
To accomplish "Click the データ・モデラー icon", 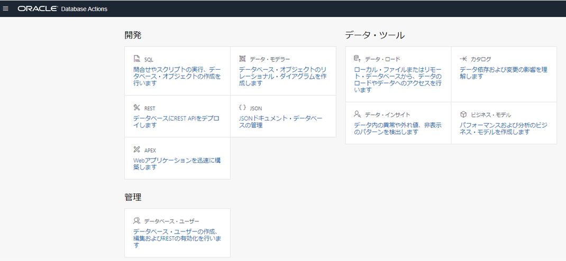I will point(243,59).
